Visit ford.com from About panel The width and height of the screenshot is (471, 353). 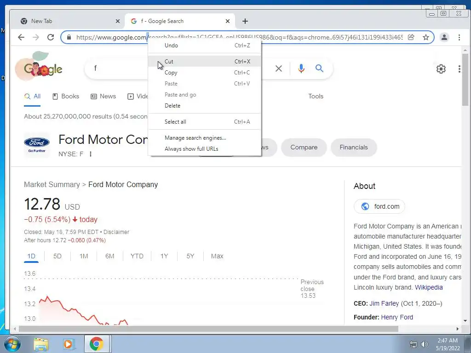click(x=379, y=206)
